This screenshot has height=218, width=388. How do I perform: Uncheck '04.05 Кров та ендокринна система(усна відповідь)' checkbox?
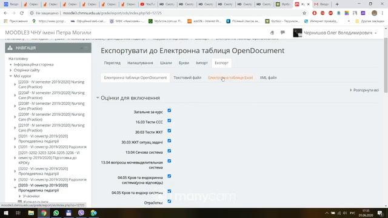[x=169, y=176]
